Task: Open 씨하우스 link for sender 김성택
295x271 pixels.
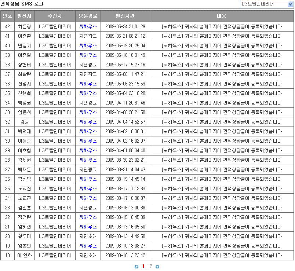Action: point(88,179)
